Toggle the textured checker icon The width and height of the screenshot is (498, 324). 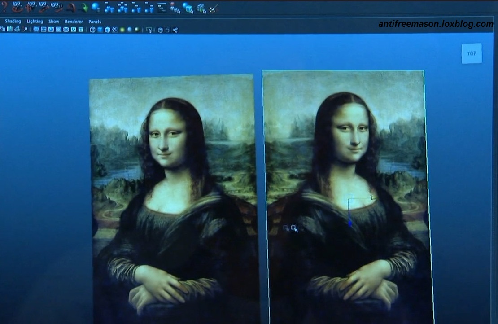click(115, 30)
